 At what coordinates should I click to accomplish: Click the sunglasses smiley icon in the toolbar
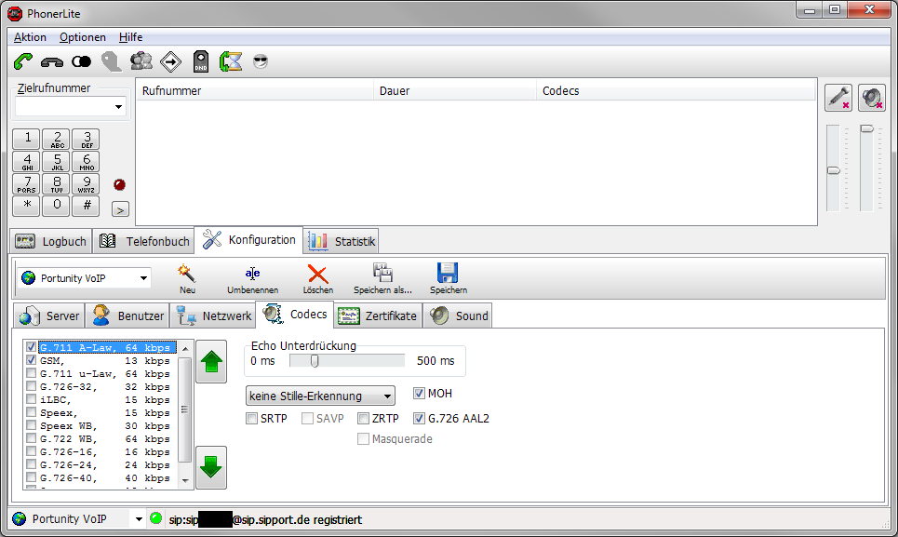pos(260,61)
